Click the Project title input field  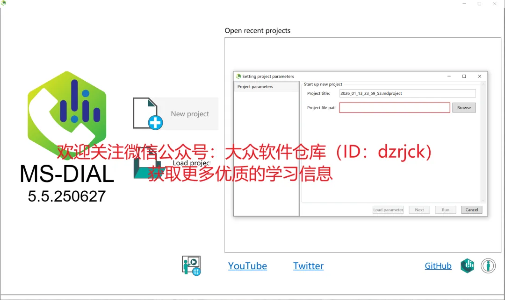[x=407, y=93]
